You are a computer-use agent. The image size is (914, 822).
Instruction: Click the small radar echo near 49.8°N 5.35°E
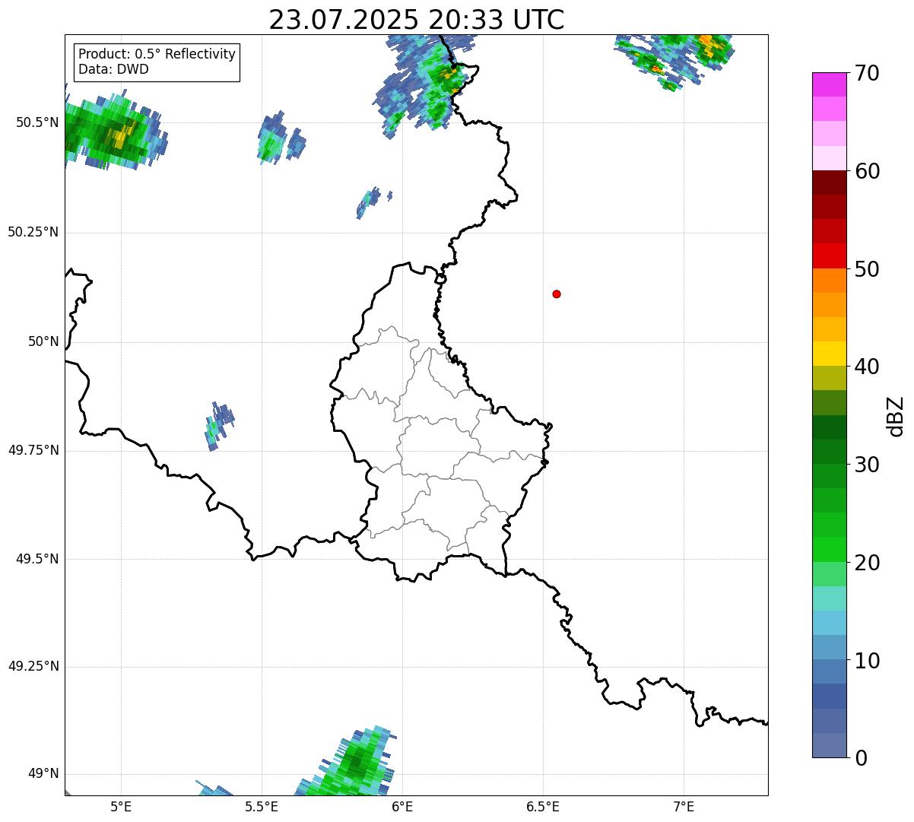[x=218, y=426]
